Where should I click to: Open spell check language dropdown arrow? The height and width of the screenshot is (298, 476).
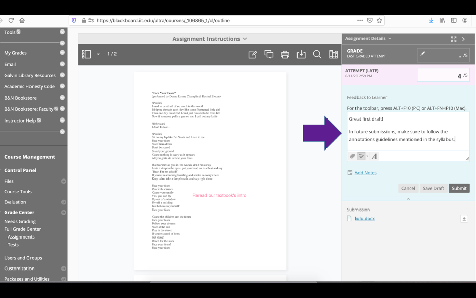click(367, 156)
